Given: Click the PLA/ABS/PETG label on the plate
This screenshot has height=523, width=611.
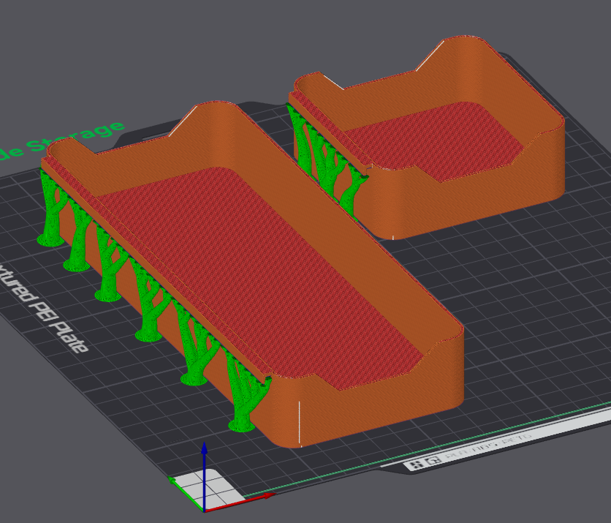Looking at the screenshot, I should pyautogui.click(x=488, y=446).
